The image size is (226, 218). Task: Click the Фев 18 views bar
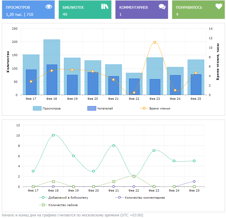click(52, 52)
